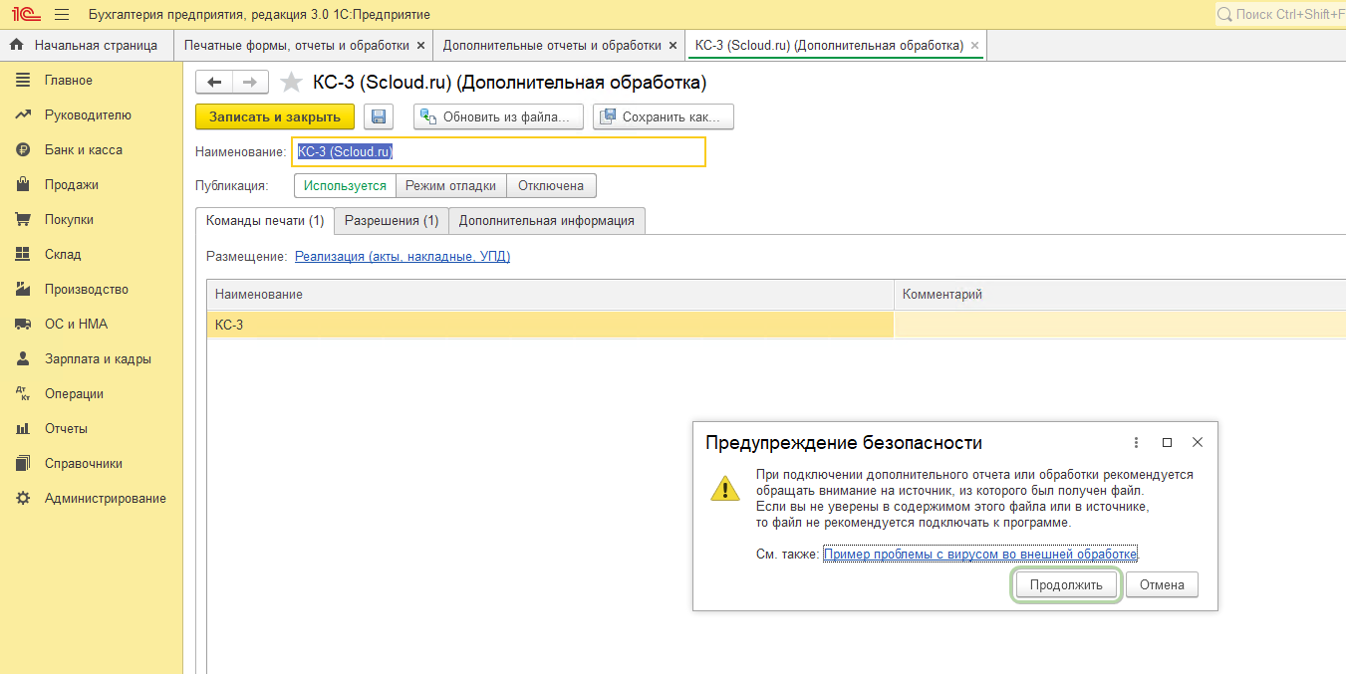The image size is (1346, 674).
Task: Set publication to Режим отладки
Action: tap(451, 185)
